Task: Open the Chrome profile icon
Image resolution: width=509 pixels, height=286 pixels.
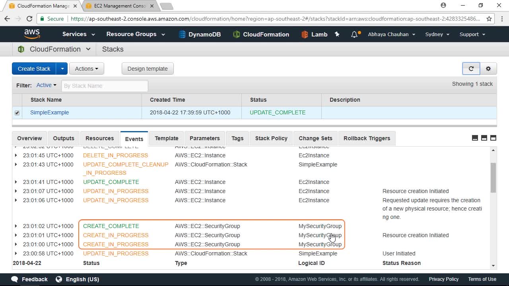Action: pyautogui.click(x=443, y=6)
